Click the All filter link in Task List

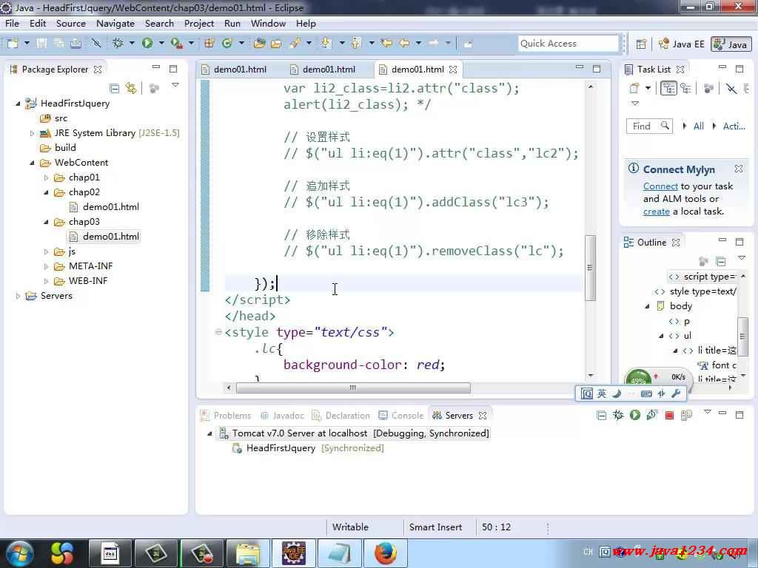pyautogui.click(x=699, y=126)
